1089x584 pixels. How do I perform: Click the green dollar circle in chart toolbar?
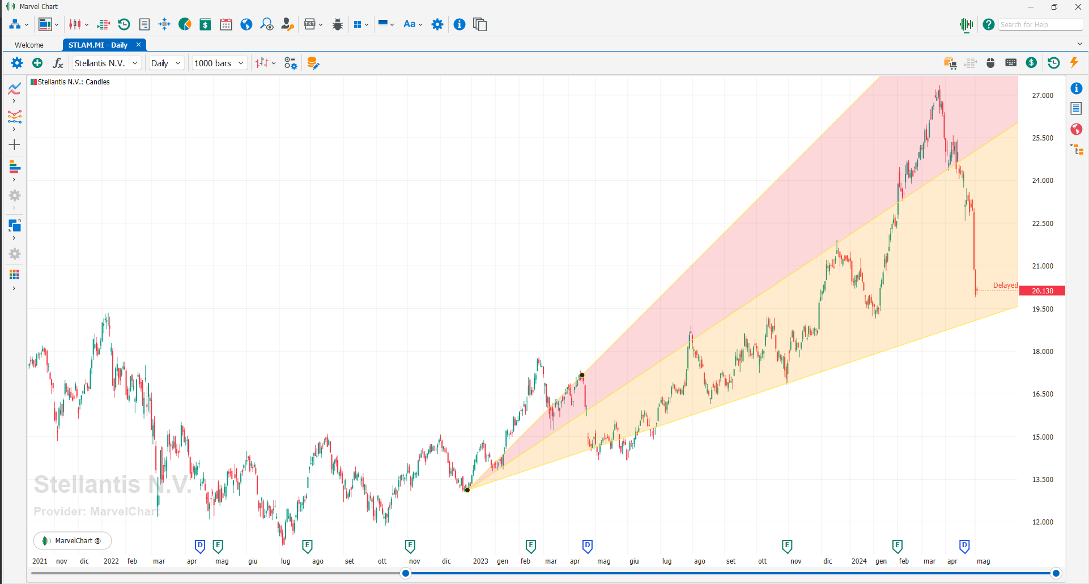pyautogui.click(x=1031, y=63)
